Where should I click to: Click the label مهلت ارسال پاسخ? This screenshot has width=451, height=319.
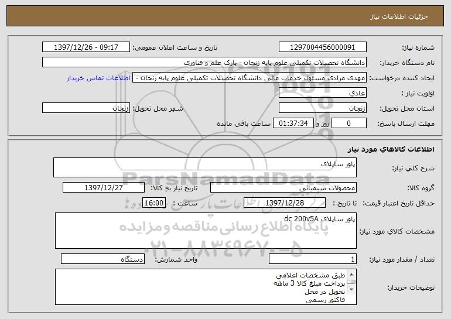[406, 124]
